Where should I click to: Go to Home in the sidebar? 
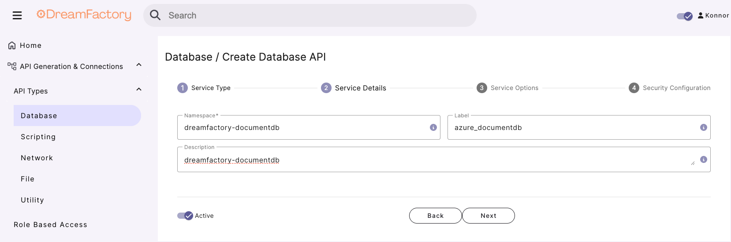tap(30, 45)
